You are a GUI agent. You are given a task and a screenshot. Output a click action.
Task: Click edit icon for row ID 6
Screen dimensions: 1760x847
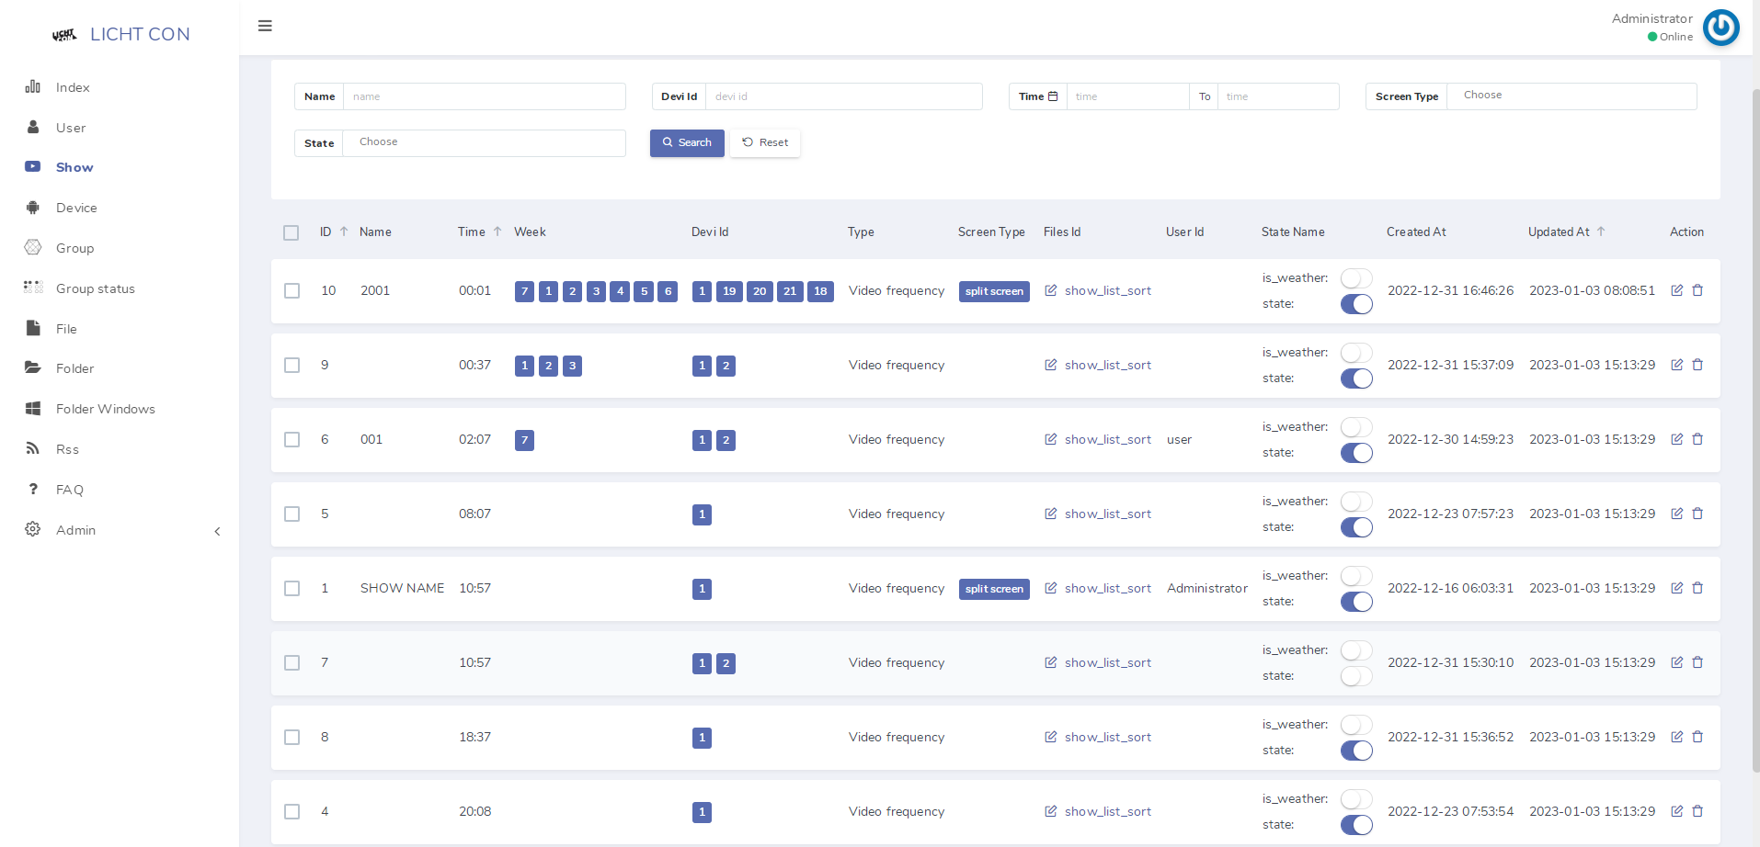pyautogui.click(x=1676, y=439)
